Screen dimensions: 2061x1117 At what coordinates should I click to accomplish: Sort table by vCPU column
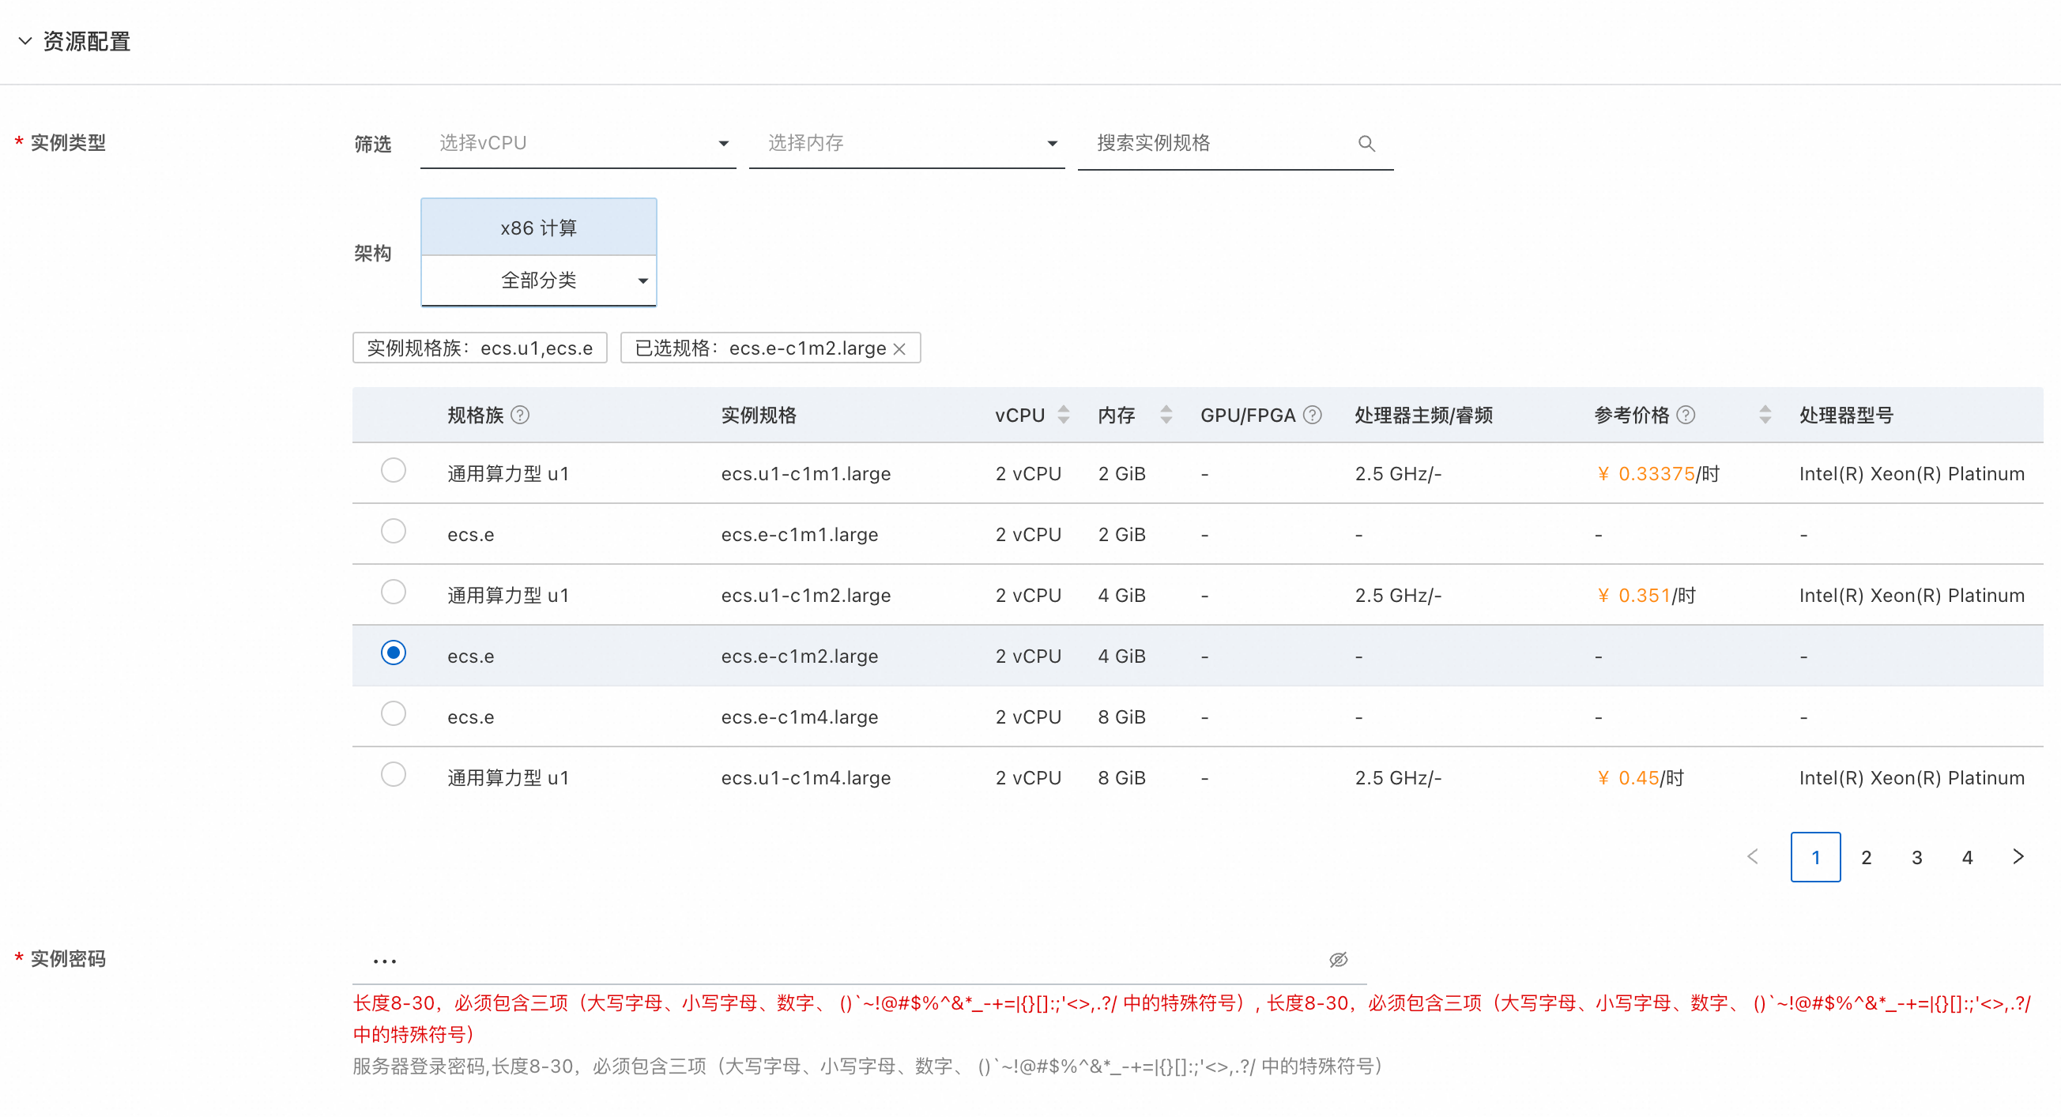click(1064, 415)
